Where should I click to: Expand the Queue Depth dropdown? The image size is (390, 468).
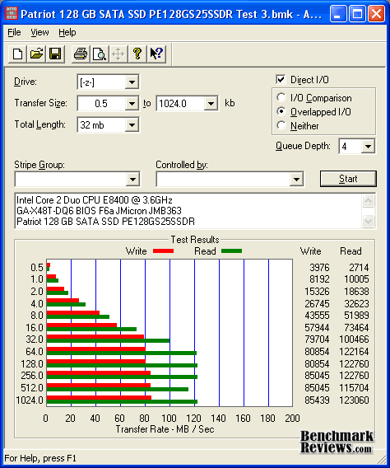369,147
